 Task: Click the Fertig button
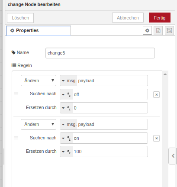click(160, 18)
